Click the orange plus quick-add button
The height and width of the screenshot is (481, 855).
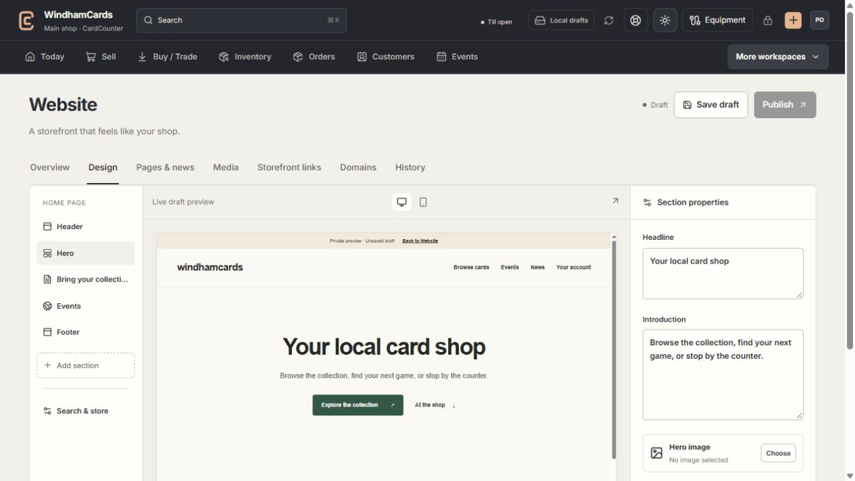pyautogui.click(x=793, y=20)
